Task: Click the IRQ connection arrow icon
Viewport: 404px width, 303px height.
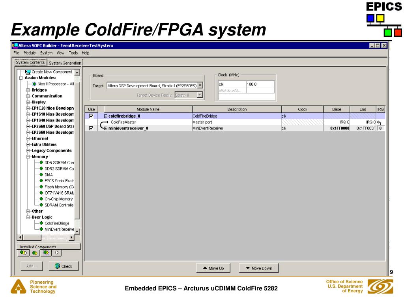Action: [x=379, y=123]
